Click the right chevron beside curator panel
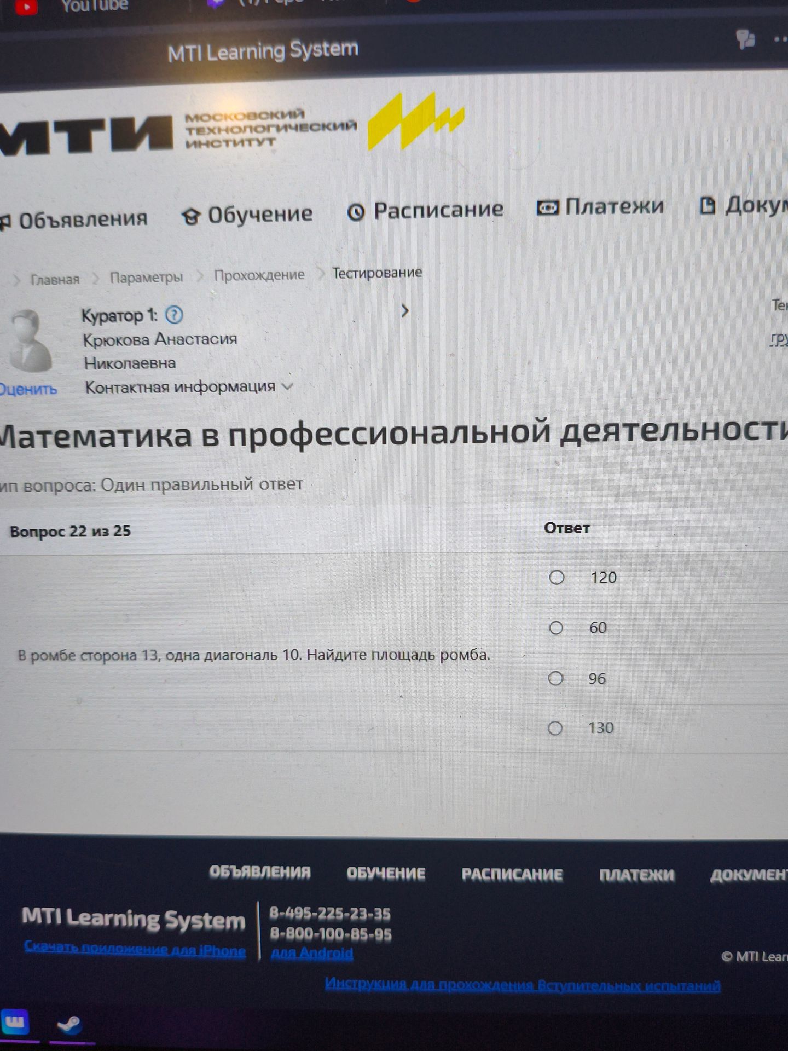This screenshot has width=788, height=1051. click(404, 311)
